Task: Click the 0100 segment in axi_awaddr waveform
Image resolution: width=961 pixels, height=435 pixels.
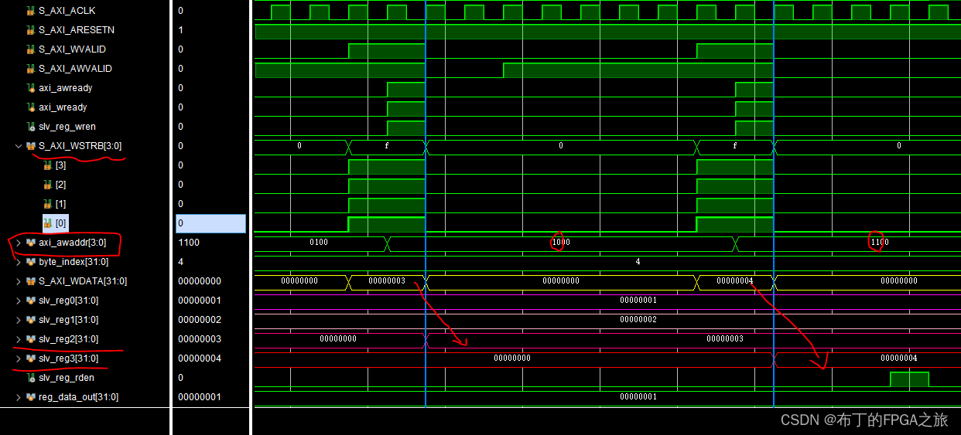Action: click(x=319, y=243)
